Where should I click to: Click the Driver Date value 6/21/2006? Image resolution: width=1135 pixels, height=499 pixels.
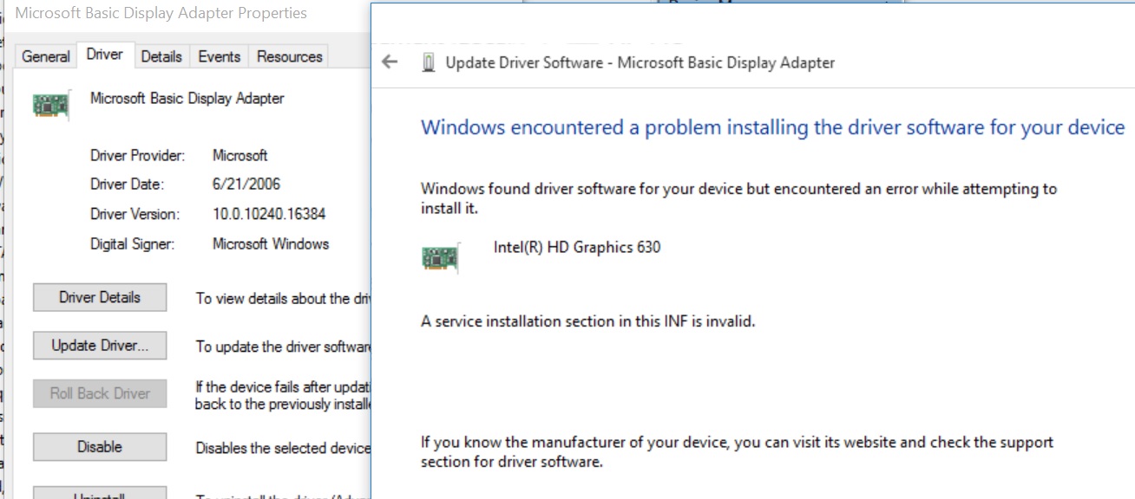246,185
